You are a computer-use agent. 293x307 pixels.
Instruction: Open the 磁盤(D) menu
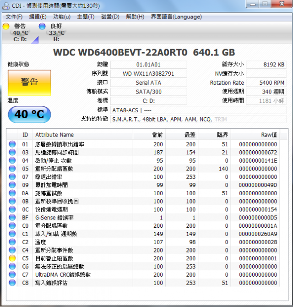(x=110, y=17)
